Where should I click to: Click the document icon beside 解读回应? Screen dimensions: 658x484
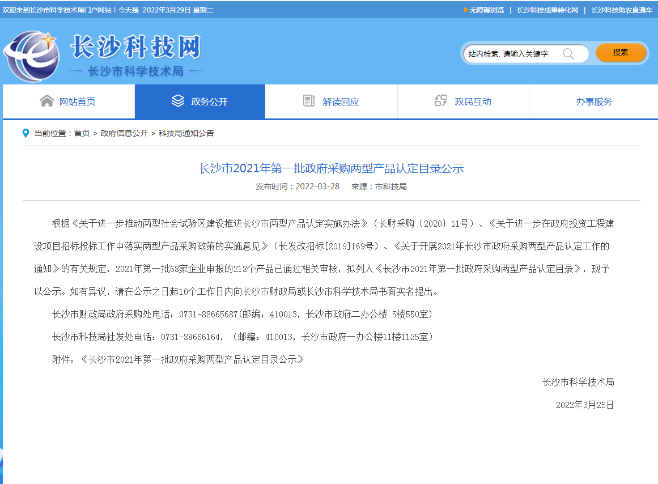(x=309, y=101)
